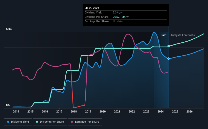Toggle the Earnings Per Share legend button
Image resolution: width=208 pixels, height=129 pixels.
[x=85, y=122]
